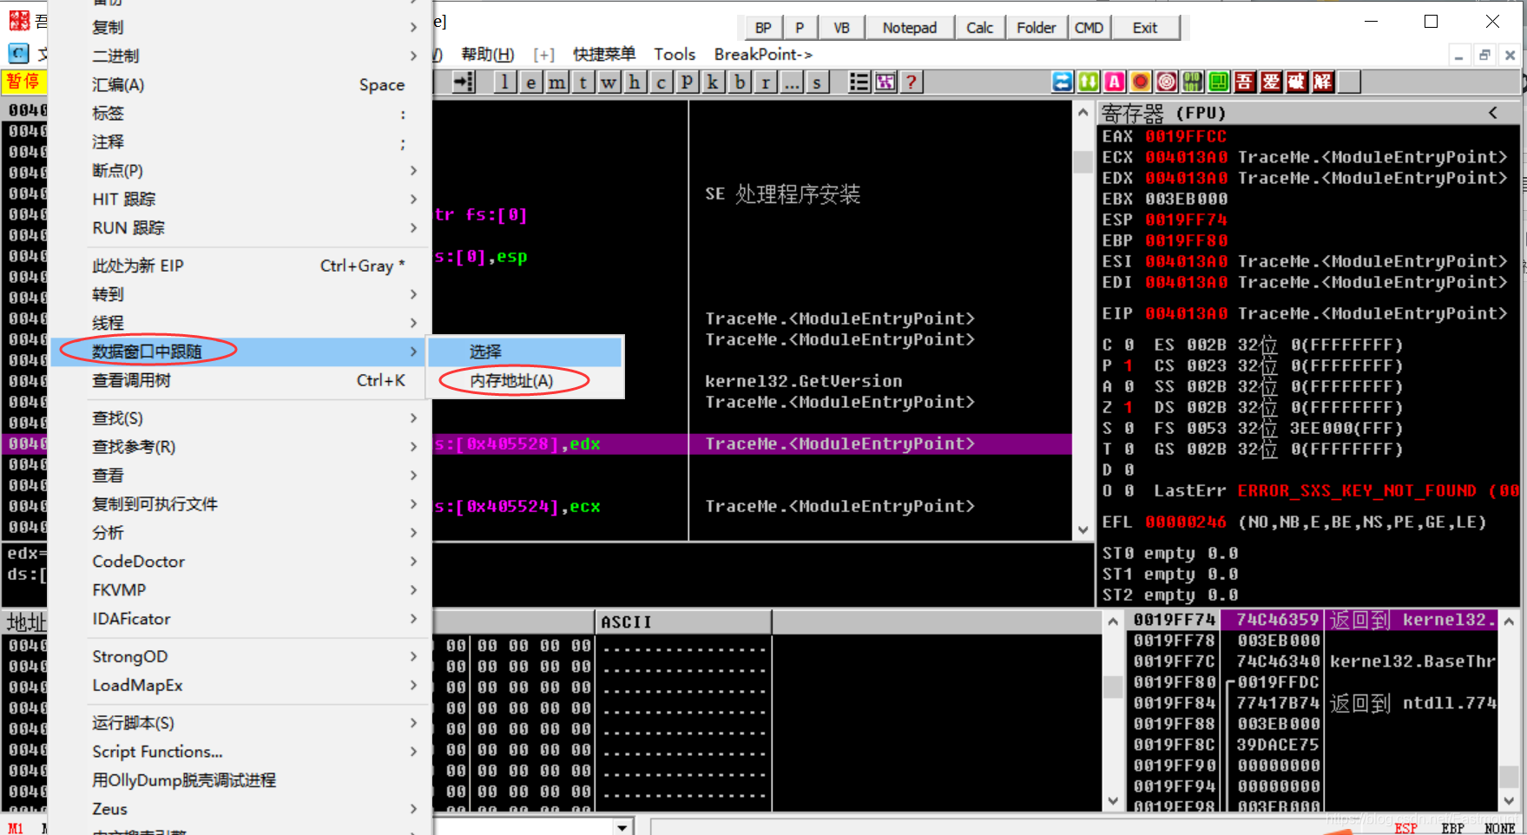Open the BreakPoint-> menu
The height and width of the screenshot is (835, 1527).
(763, 55)
